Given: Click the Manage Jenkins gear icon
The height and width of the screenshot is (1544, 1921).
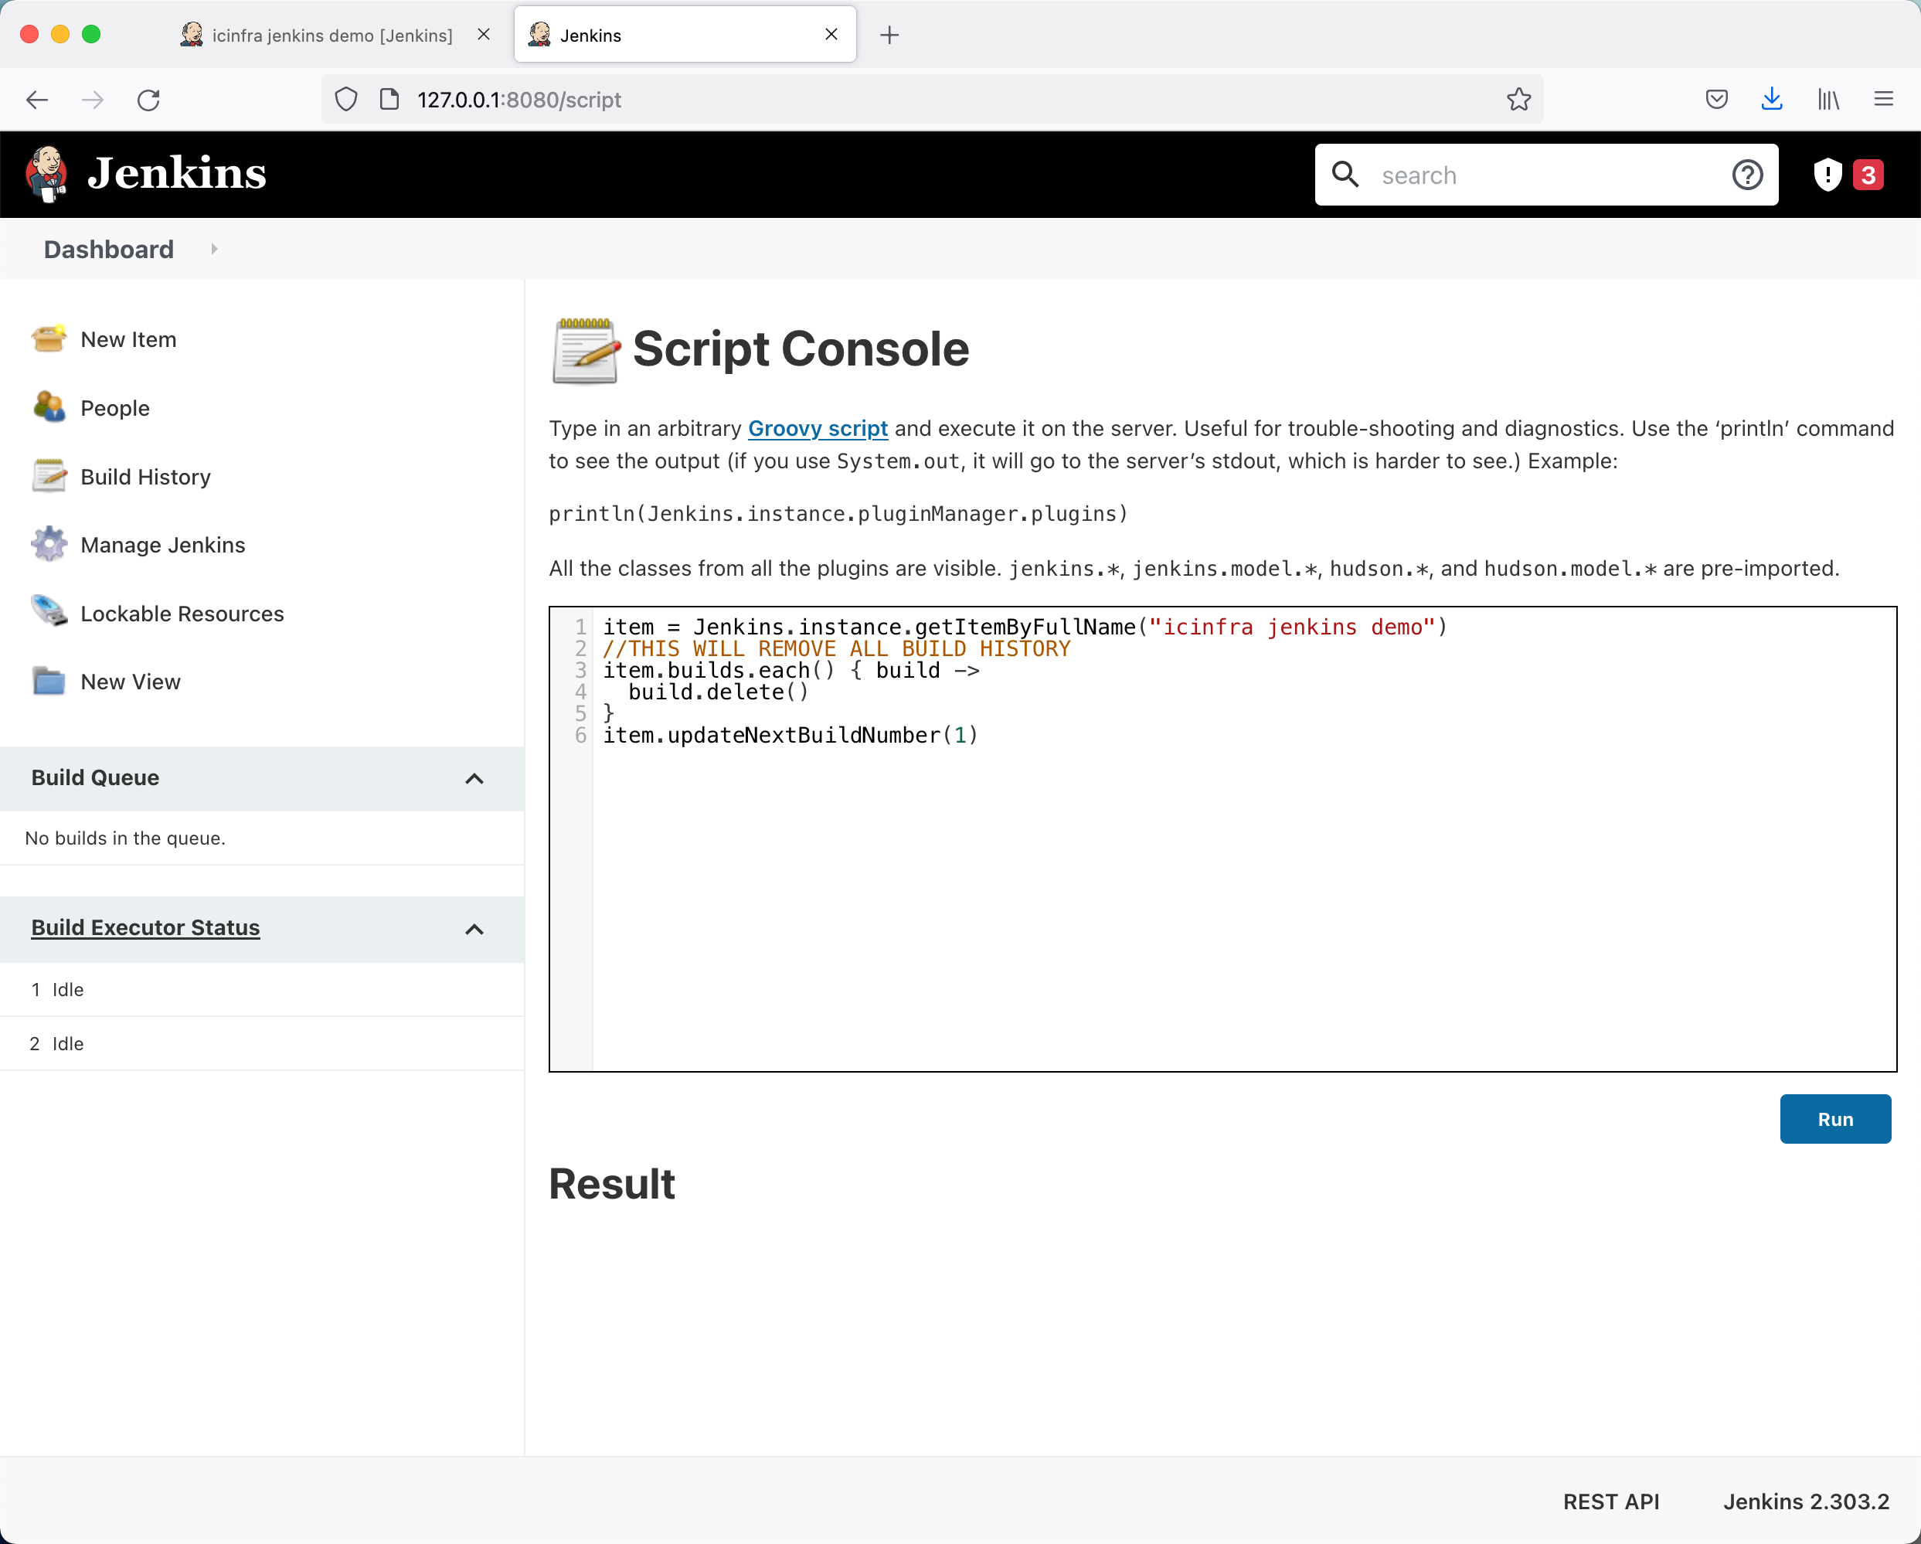Looking at the screenshot, I should 48,544.
